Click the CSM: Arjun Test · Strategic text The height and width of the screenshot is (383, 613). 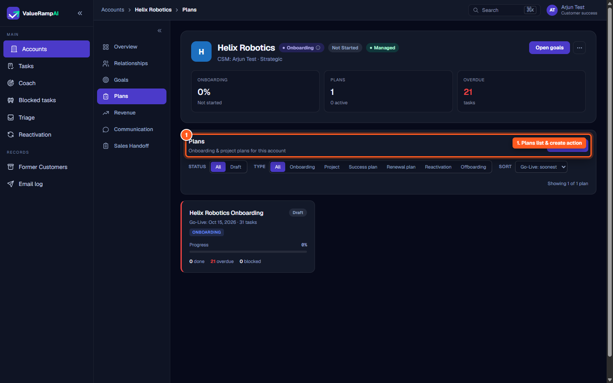pos(250,59)
